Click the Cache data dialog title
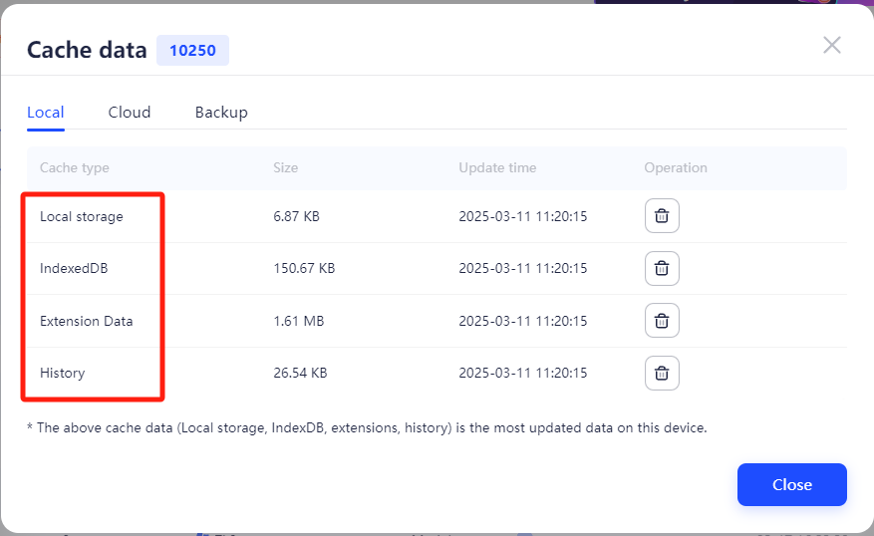The width and height of the screenshot is (874, 536). point(87,50)
